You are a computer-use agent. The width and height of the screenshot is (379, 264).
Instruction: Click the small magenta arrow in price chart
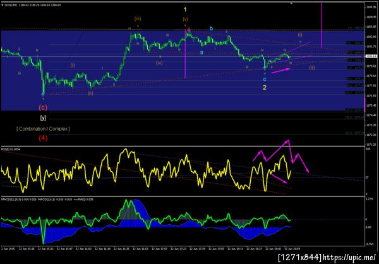(x=280, y=70)
